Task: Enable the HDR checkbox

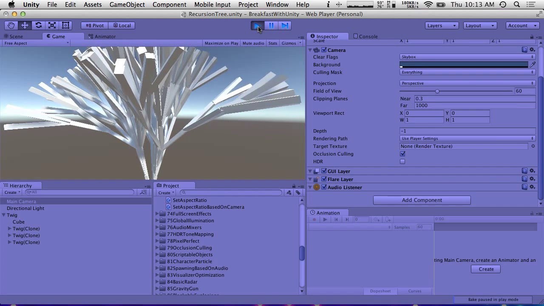Action: (402, 161)
